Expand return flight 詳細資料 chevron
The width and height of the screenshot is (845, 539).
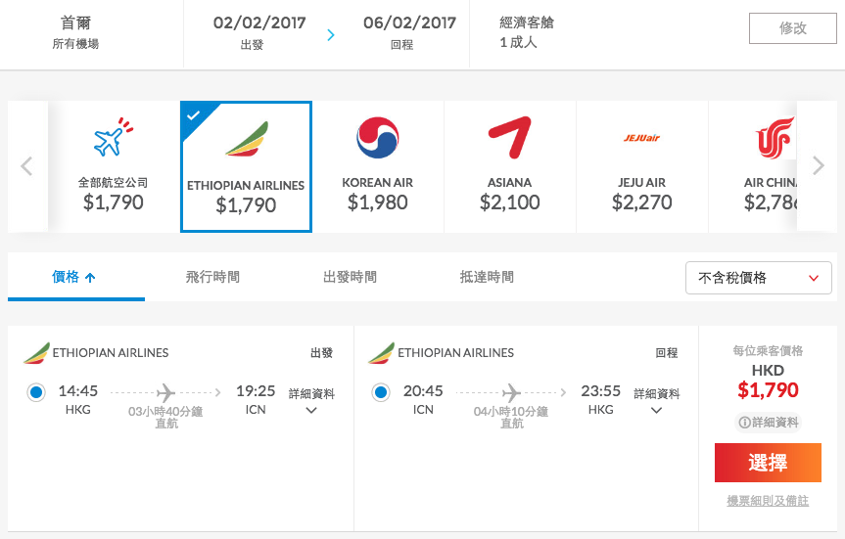point(656,410)
